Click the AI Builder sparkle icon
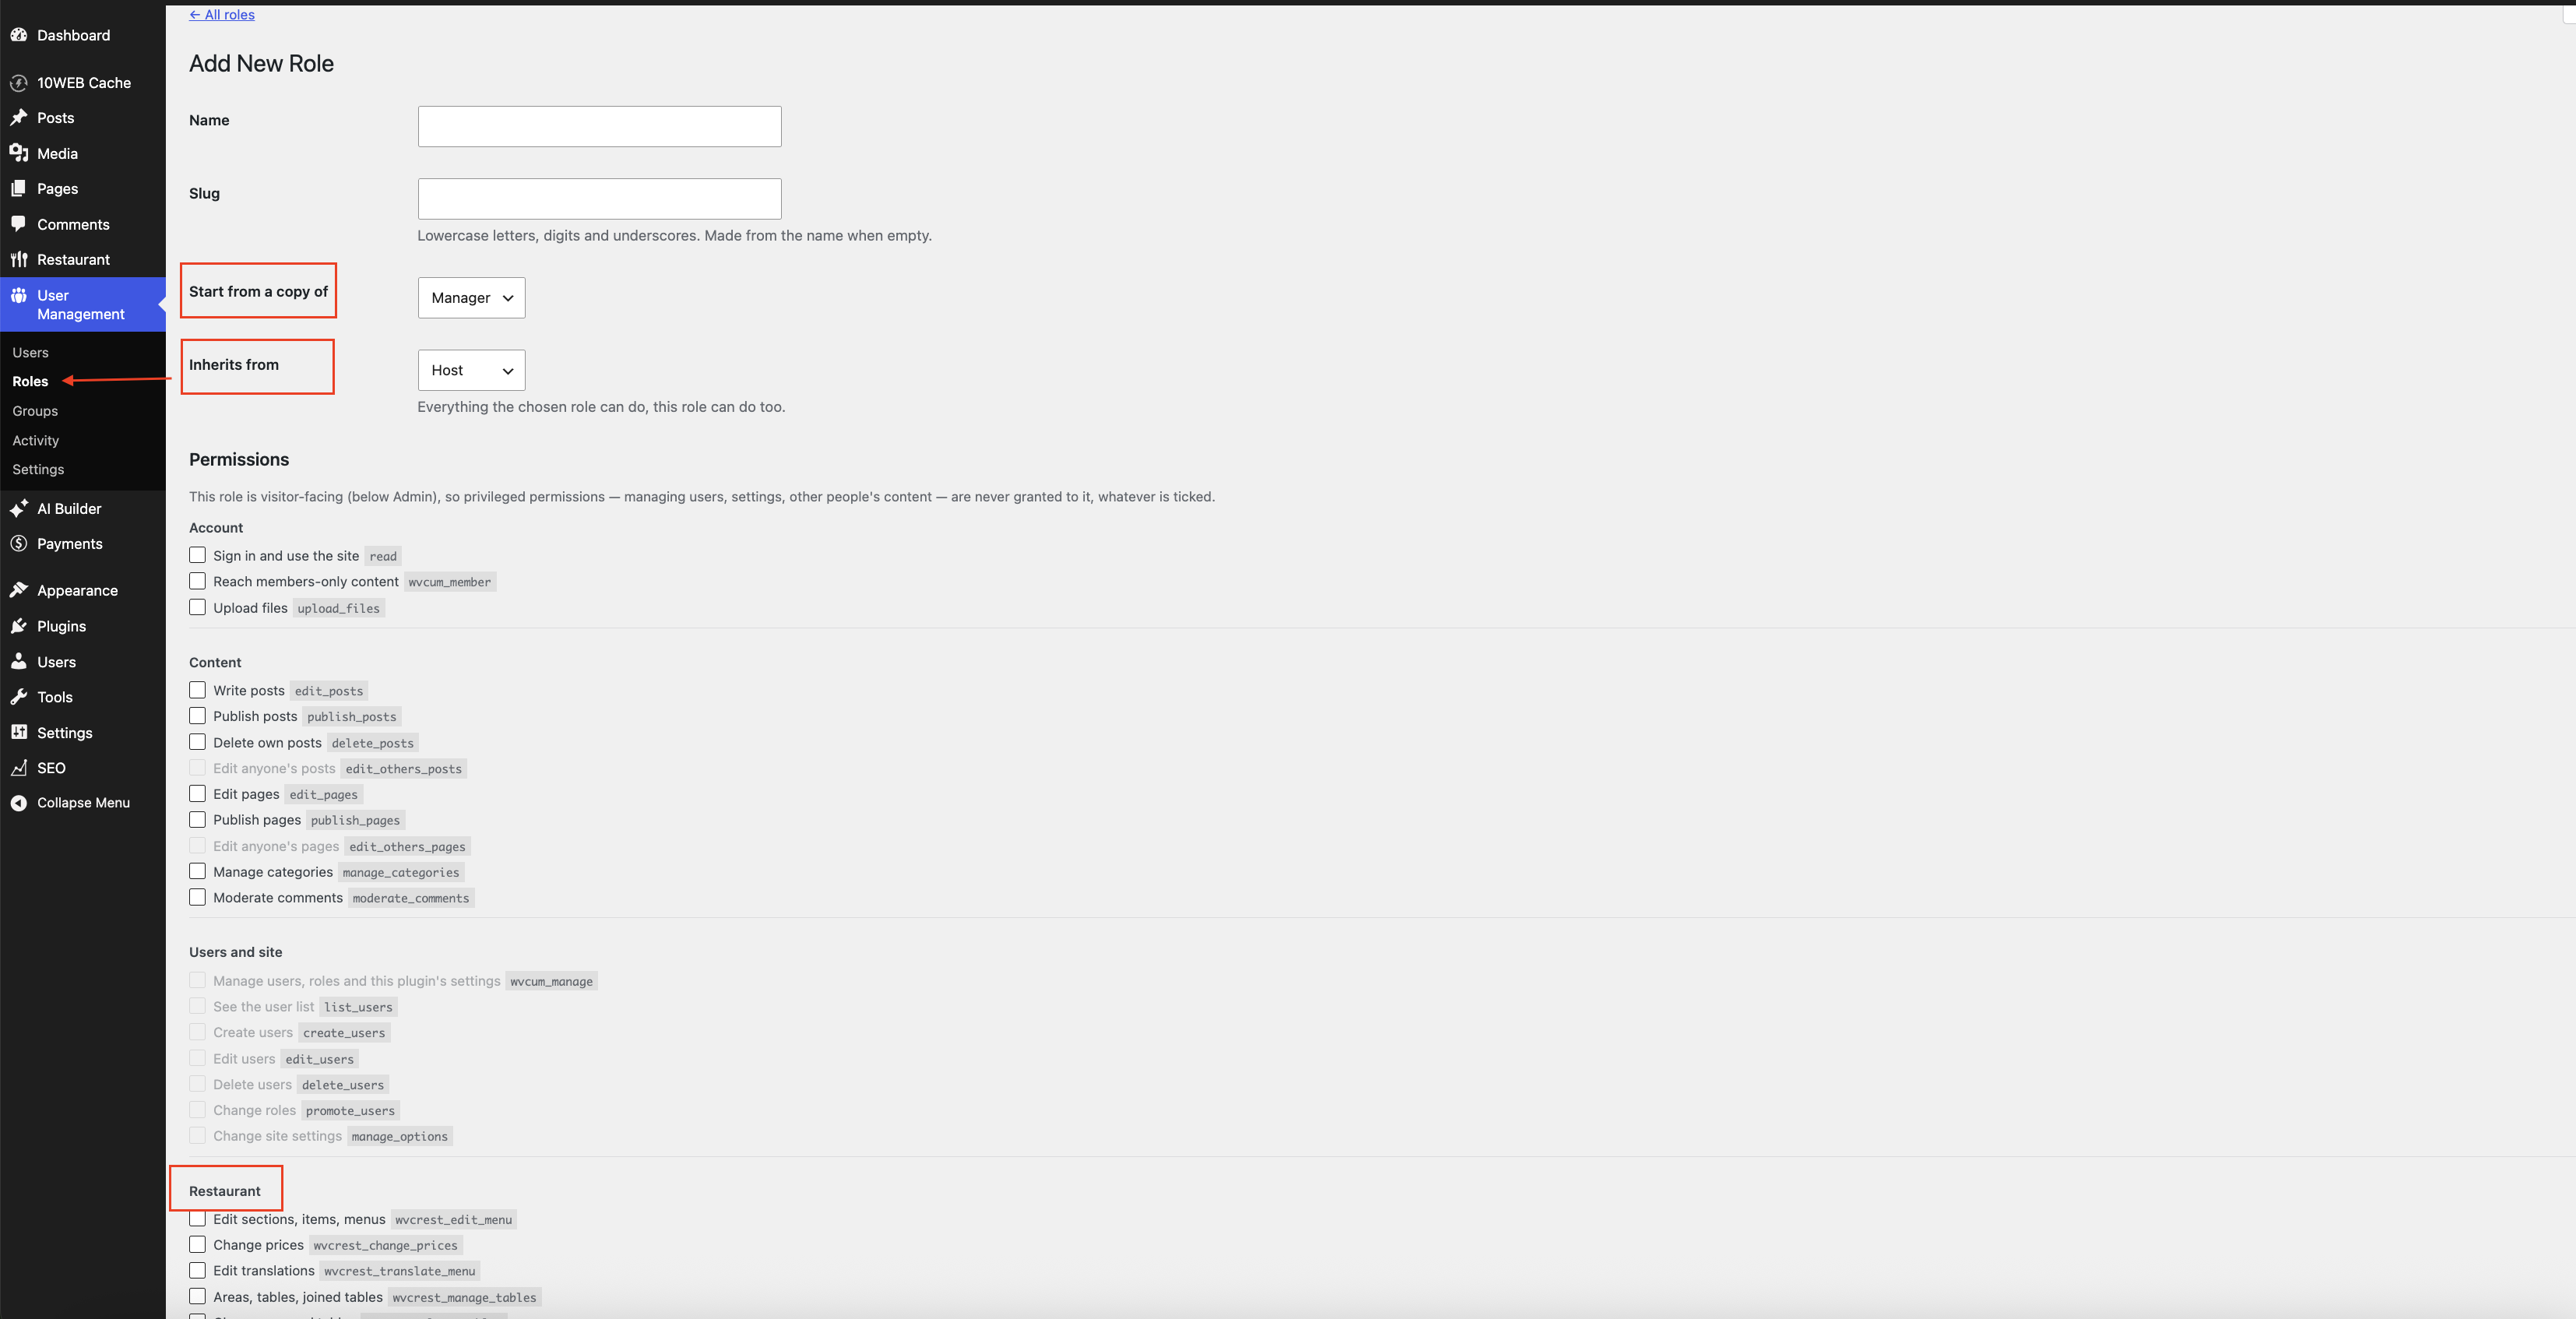The height and width of the screenshot is (1319, 2576). (x=18, y=509)
